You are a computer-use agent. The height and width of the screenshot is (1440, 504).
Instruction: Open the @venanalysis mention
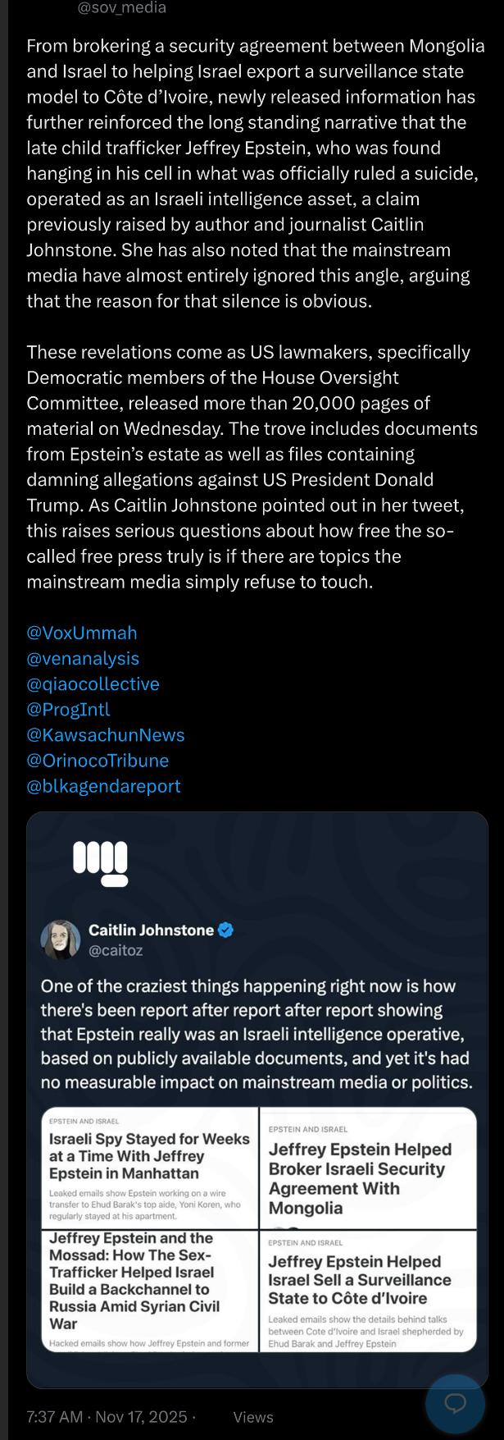click(83, 658)
